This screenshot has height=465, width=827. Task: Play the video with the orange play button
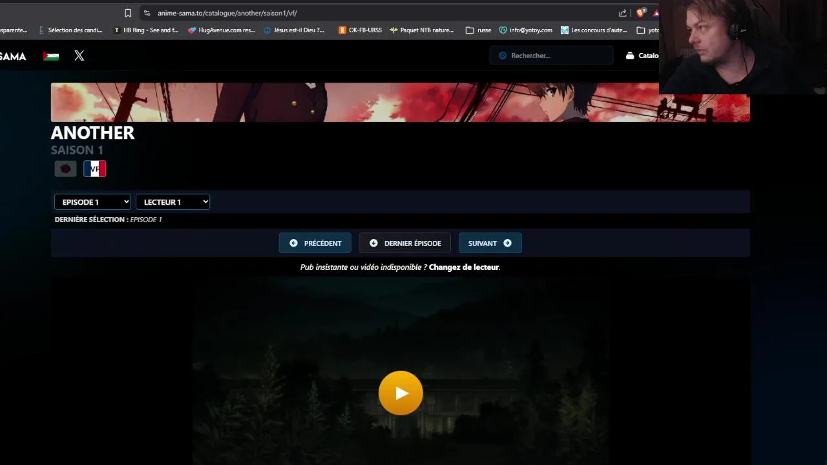tap(401, 393)
